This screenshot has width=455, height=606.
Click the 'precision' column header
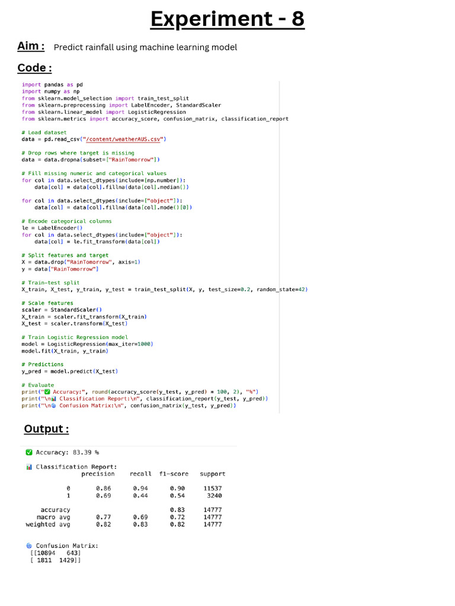coord(98,474)
